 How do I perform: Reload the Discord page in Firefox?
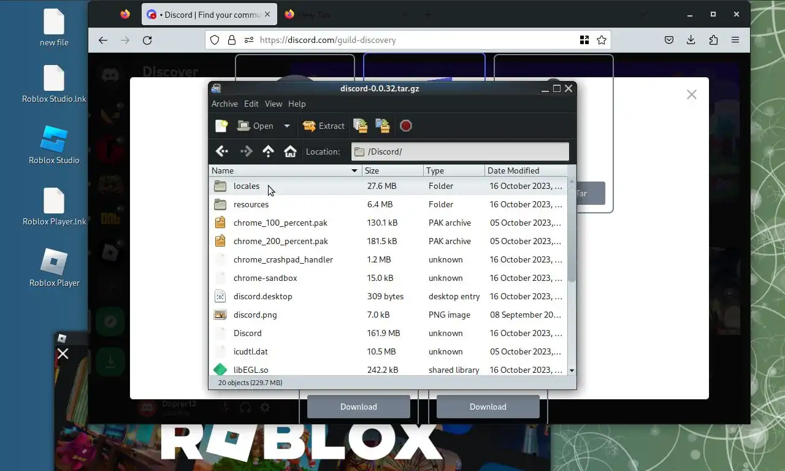147,40
